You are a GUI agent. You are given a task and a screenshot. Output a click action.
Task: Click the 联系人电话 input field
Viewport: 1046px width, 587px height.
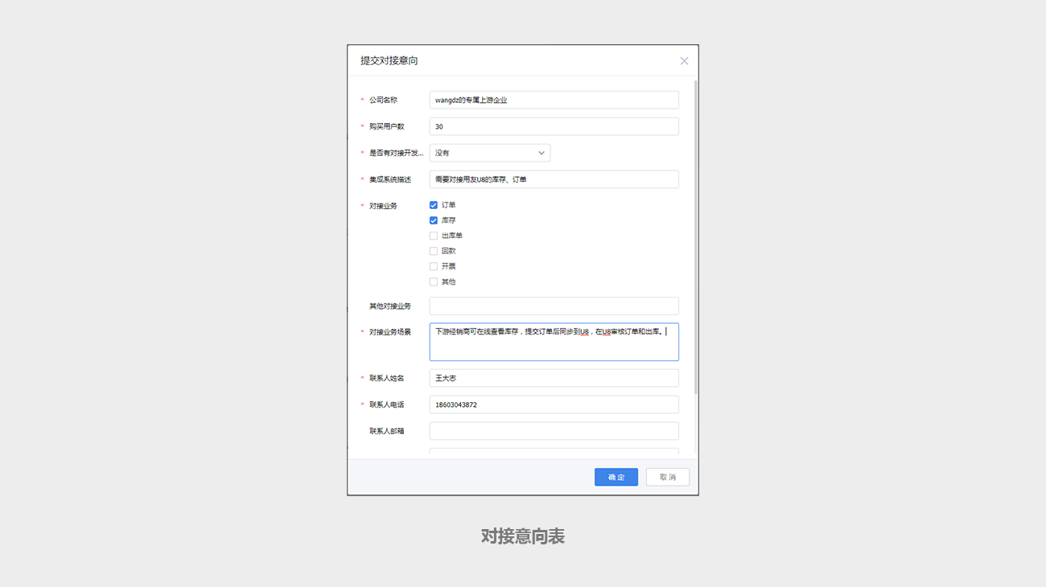coord(554,404)
